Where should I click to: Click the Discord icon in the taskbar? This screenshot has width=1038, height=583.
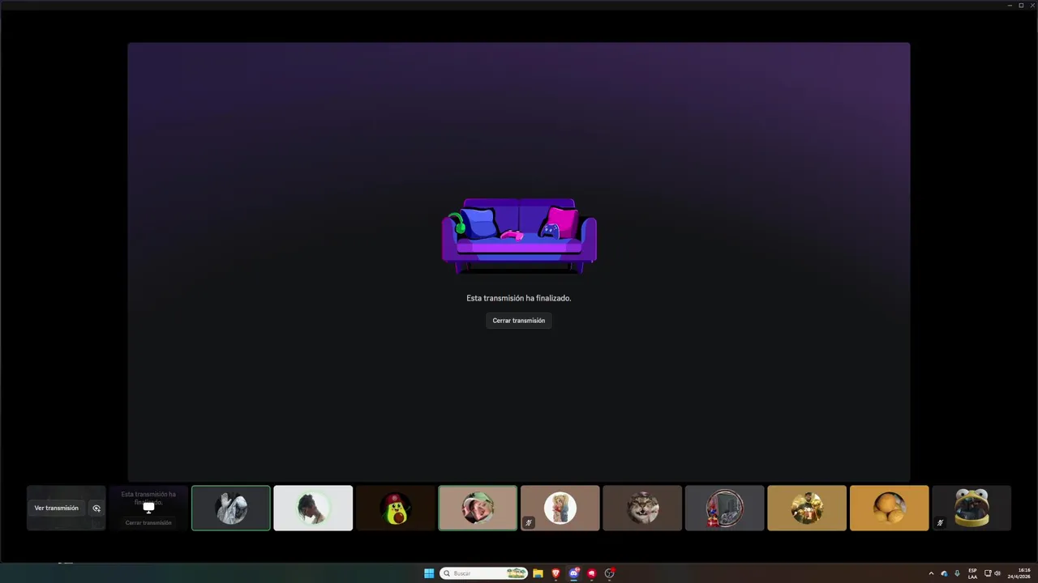(573, 573)
